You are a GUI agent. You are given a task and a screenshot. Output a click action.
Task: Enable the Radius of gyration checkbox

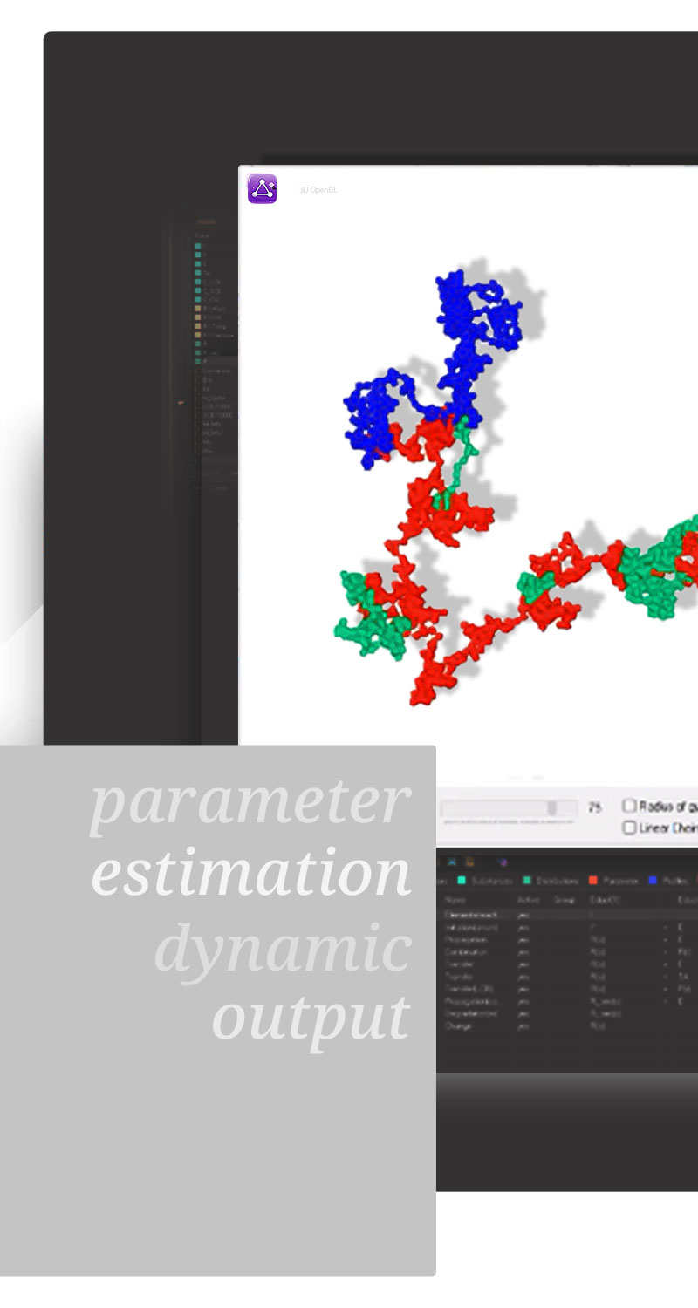pyautogui.click(x=629, y=806)
